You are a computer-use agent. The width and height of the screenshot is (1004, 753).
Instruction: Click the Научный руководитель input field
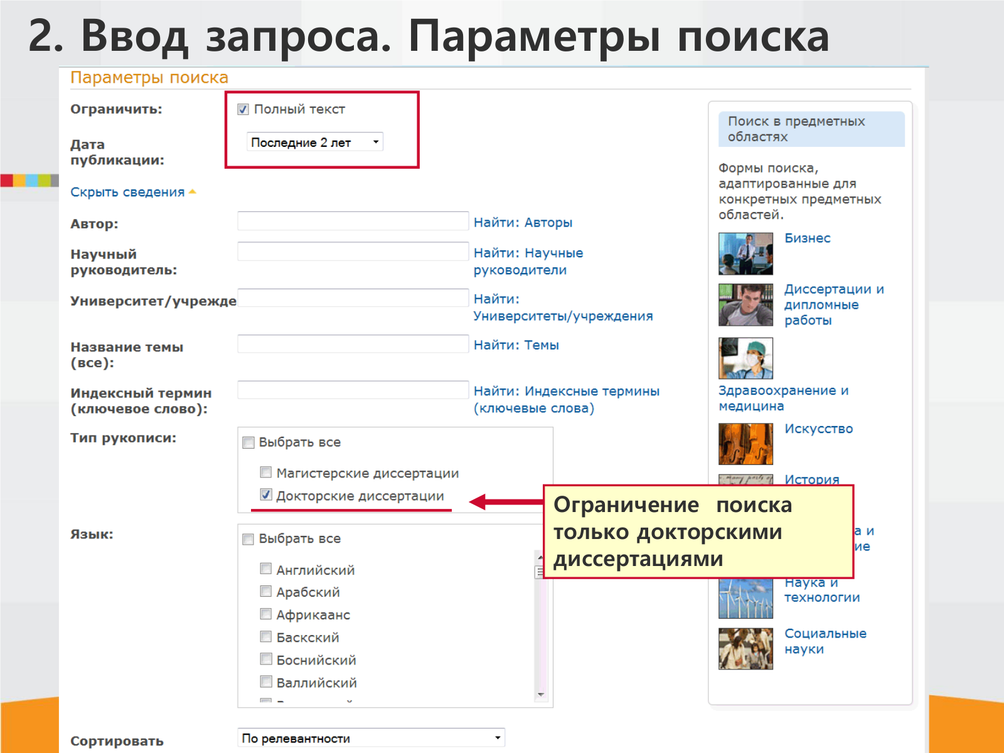point(353,252)
